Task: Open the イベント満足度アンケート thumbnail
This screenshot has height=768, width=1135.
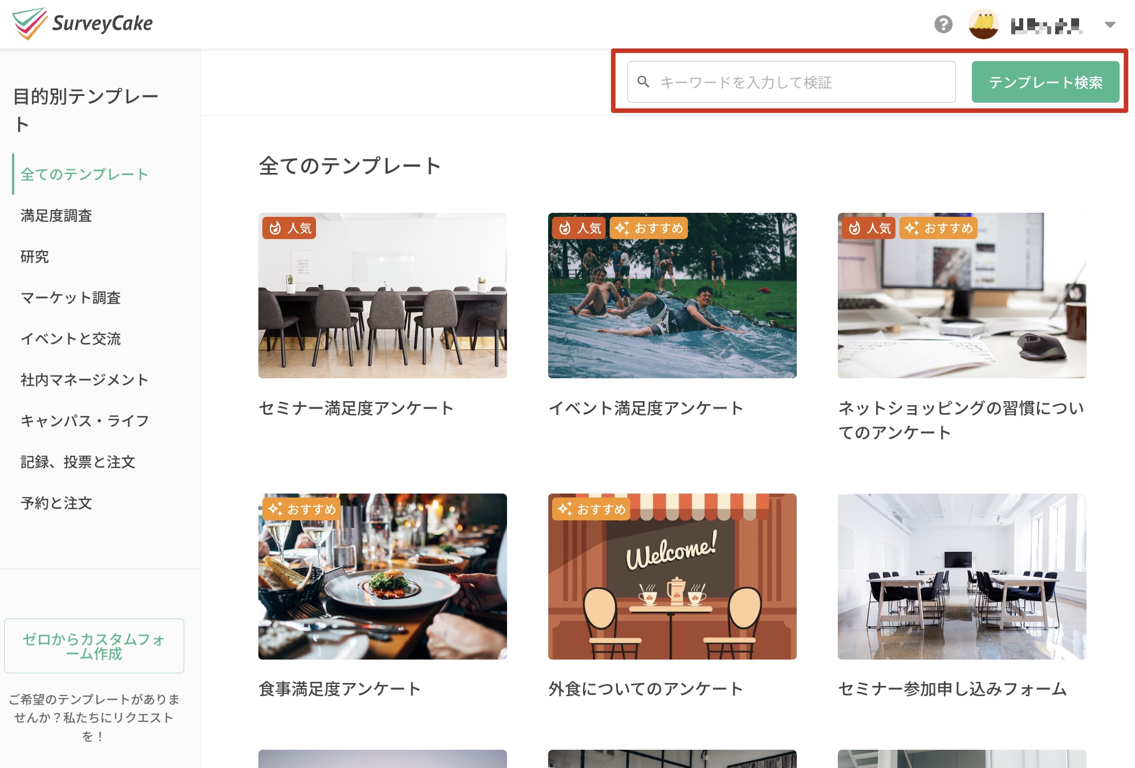Action: click(672, 296)
